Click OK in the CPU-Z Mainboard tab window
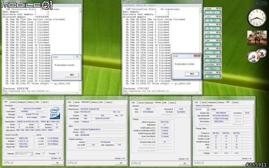 click(121, 163)
